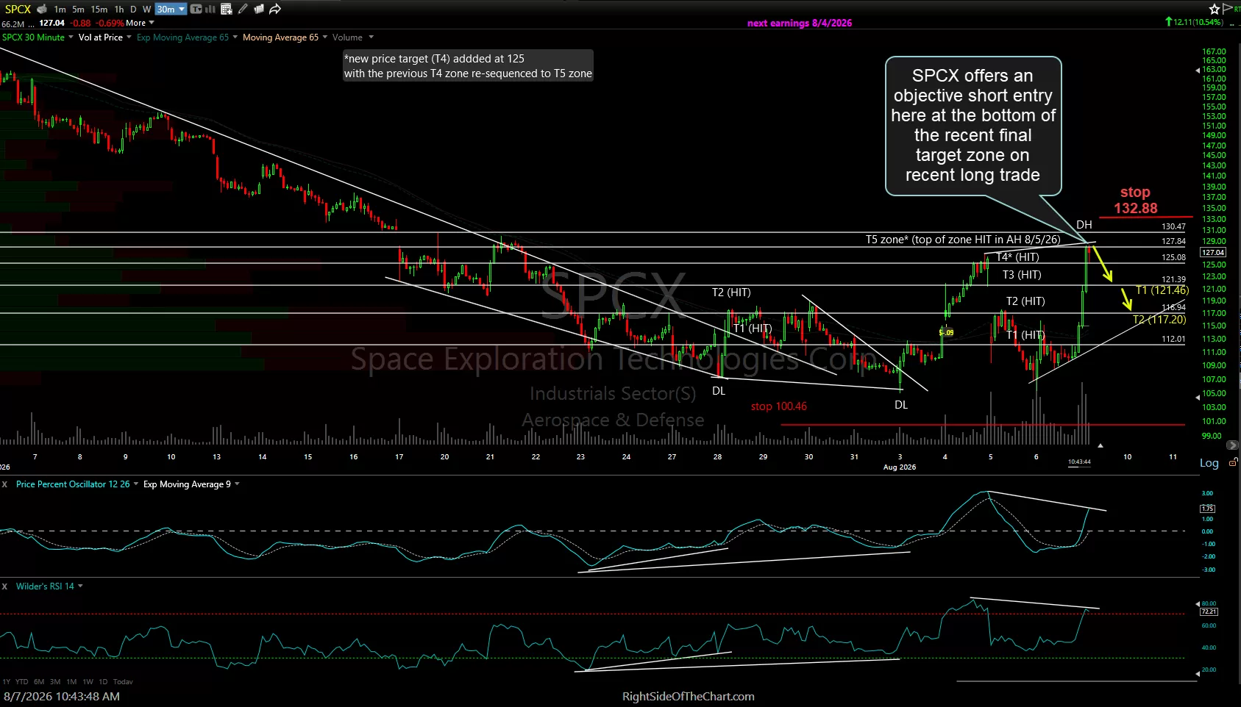The width and height of the screenshot is (1241, 707).
Task: Open Exp Moving Average 65 indicator menu
Action: 188,37
